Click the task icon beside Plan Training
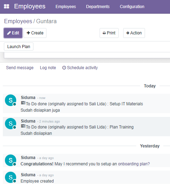 tap(23, 126)
